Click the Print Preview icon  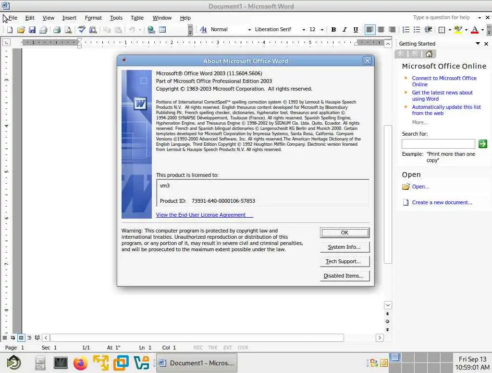pos(68,30)
